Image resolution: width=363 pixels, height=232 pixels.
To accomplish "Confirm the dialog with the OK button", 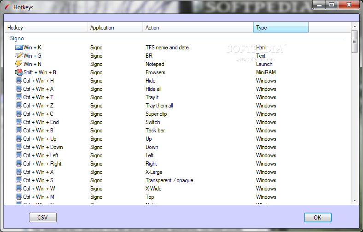I will (318, 217).
